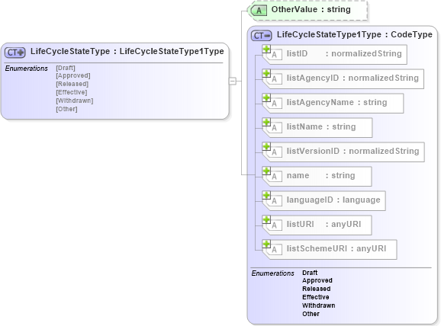Viewport: 441px width, 326px height.
Task: Click Withdrawn enumeration in LifeCycleStateType1Type
Action: click(x=319, y=305)
